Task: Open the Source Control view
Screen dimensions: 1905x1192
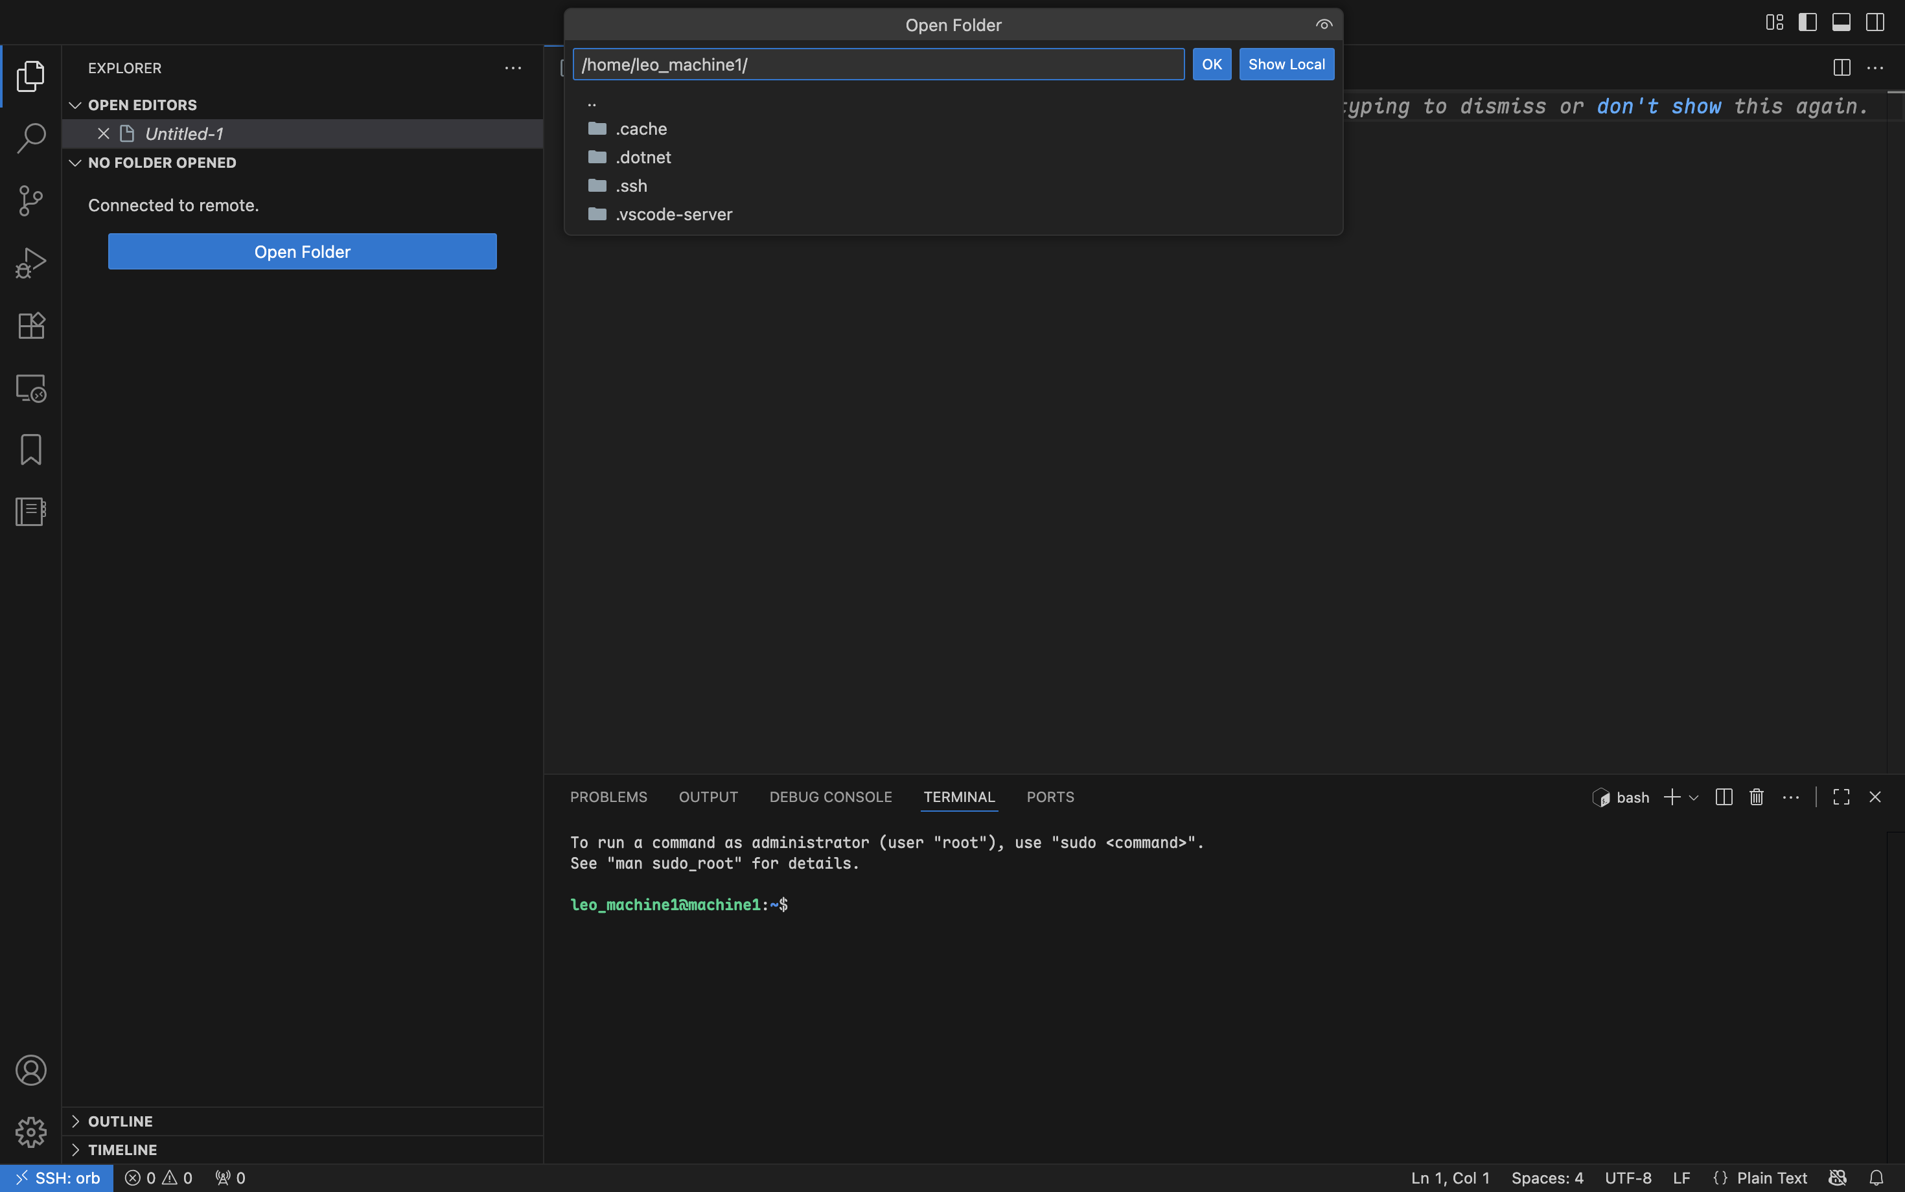Action: coord(30,200)
